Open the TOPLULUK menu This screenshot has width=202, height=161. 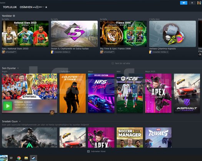point(10,7)
